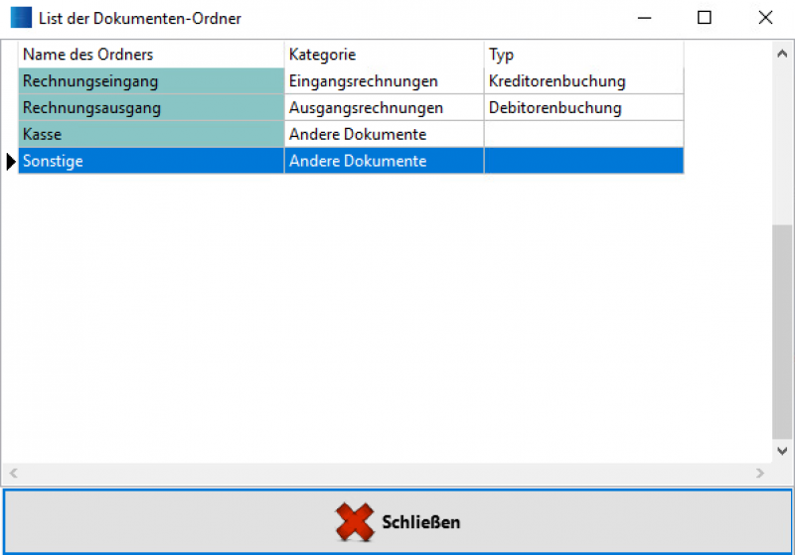Maximize the Dokumenten-Ordner window

click(704, 18)
